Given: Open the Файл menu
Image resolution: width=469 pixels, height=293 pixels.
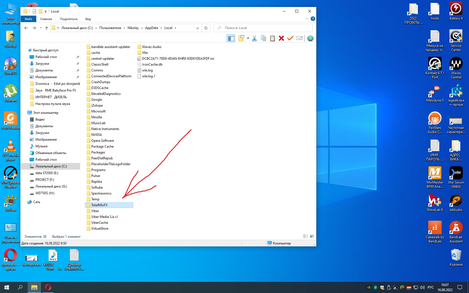Looking at the screenshot, I should (x=28, y=19).
